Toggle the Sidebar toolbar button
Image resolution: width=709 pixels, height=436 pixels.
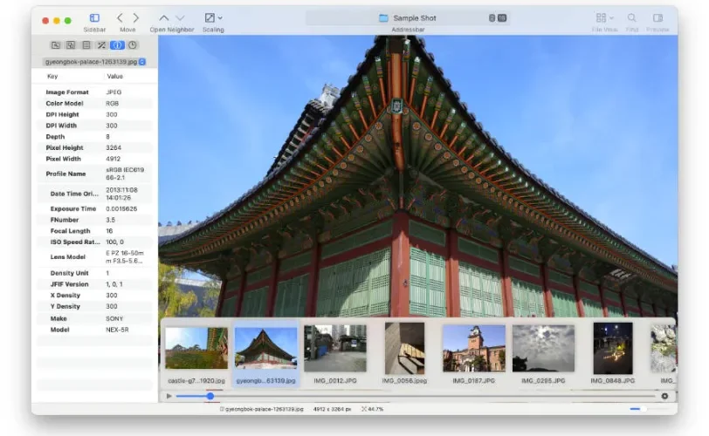pyautogui.click(x=94, y=18)
